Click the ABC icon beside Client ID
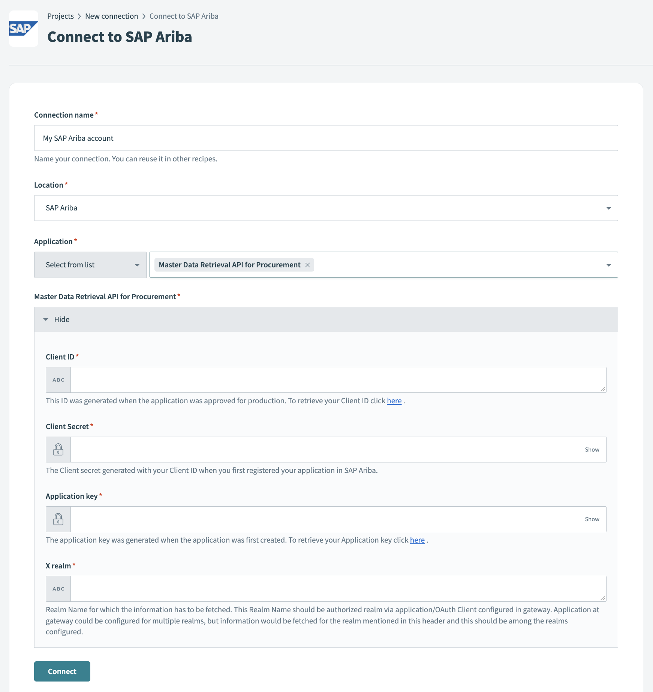653x692 pixels. click(x=58, y=380)
